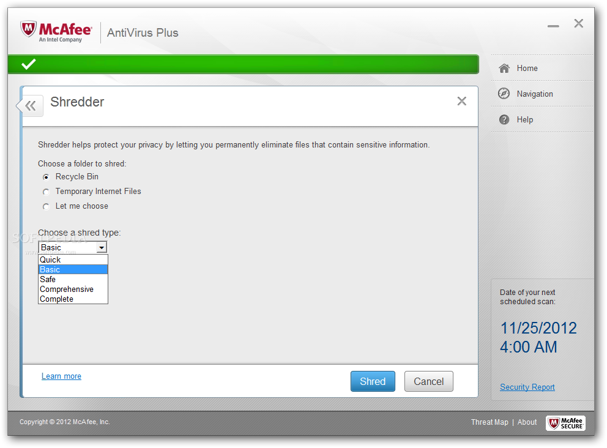Click the 11/25/2012 scheduled scan date
607x448 pixels.
pos(538,329)
